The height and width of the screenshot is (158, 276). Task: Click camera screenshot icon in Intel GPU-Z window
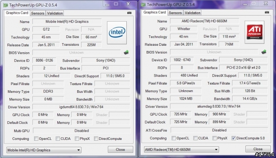tap(129, 13)
